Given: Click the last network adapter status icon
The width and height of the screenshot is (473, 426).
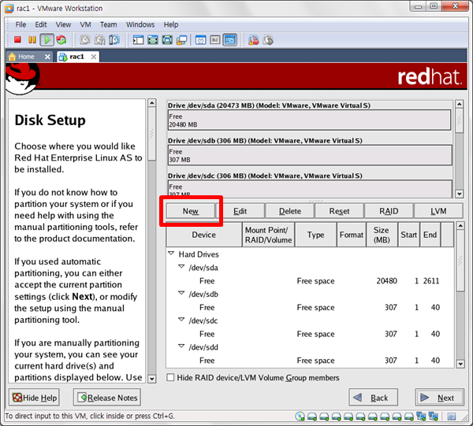Looking at the screenshot, I should pos(433,417).
